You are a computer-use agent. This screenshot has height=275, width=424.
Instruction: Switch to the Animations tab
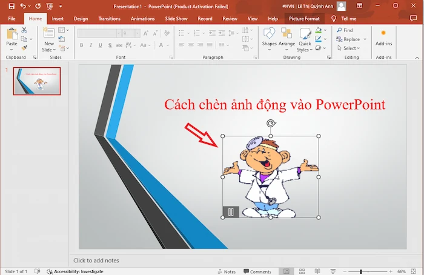(x=142, y=19)
